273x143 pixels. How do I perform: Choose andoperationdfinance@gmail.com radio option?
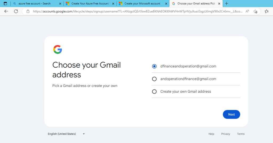(154, 79)
